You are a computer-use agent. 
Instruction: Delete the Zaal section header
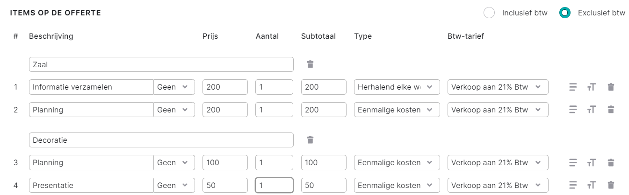click(310, 64)
